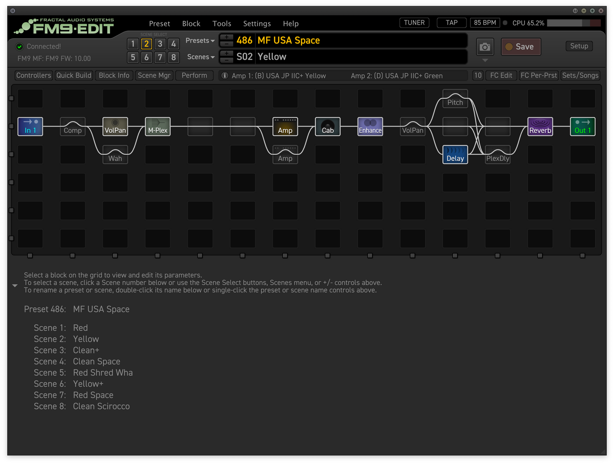The image size is (614, 464).
Task: Collapse the help text panel with the arrow
Action: (15, 285)
